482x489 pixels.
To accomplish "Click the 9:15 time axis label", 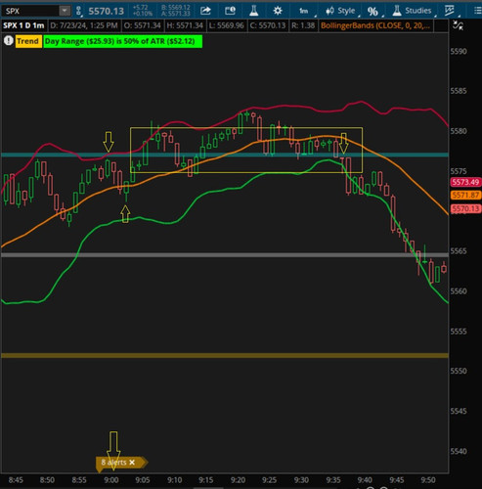I will pos(206,480).
